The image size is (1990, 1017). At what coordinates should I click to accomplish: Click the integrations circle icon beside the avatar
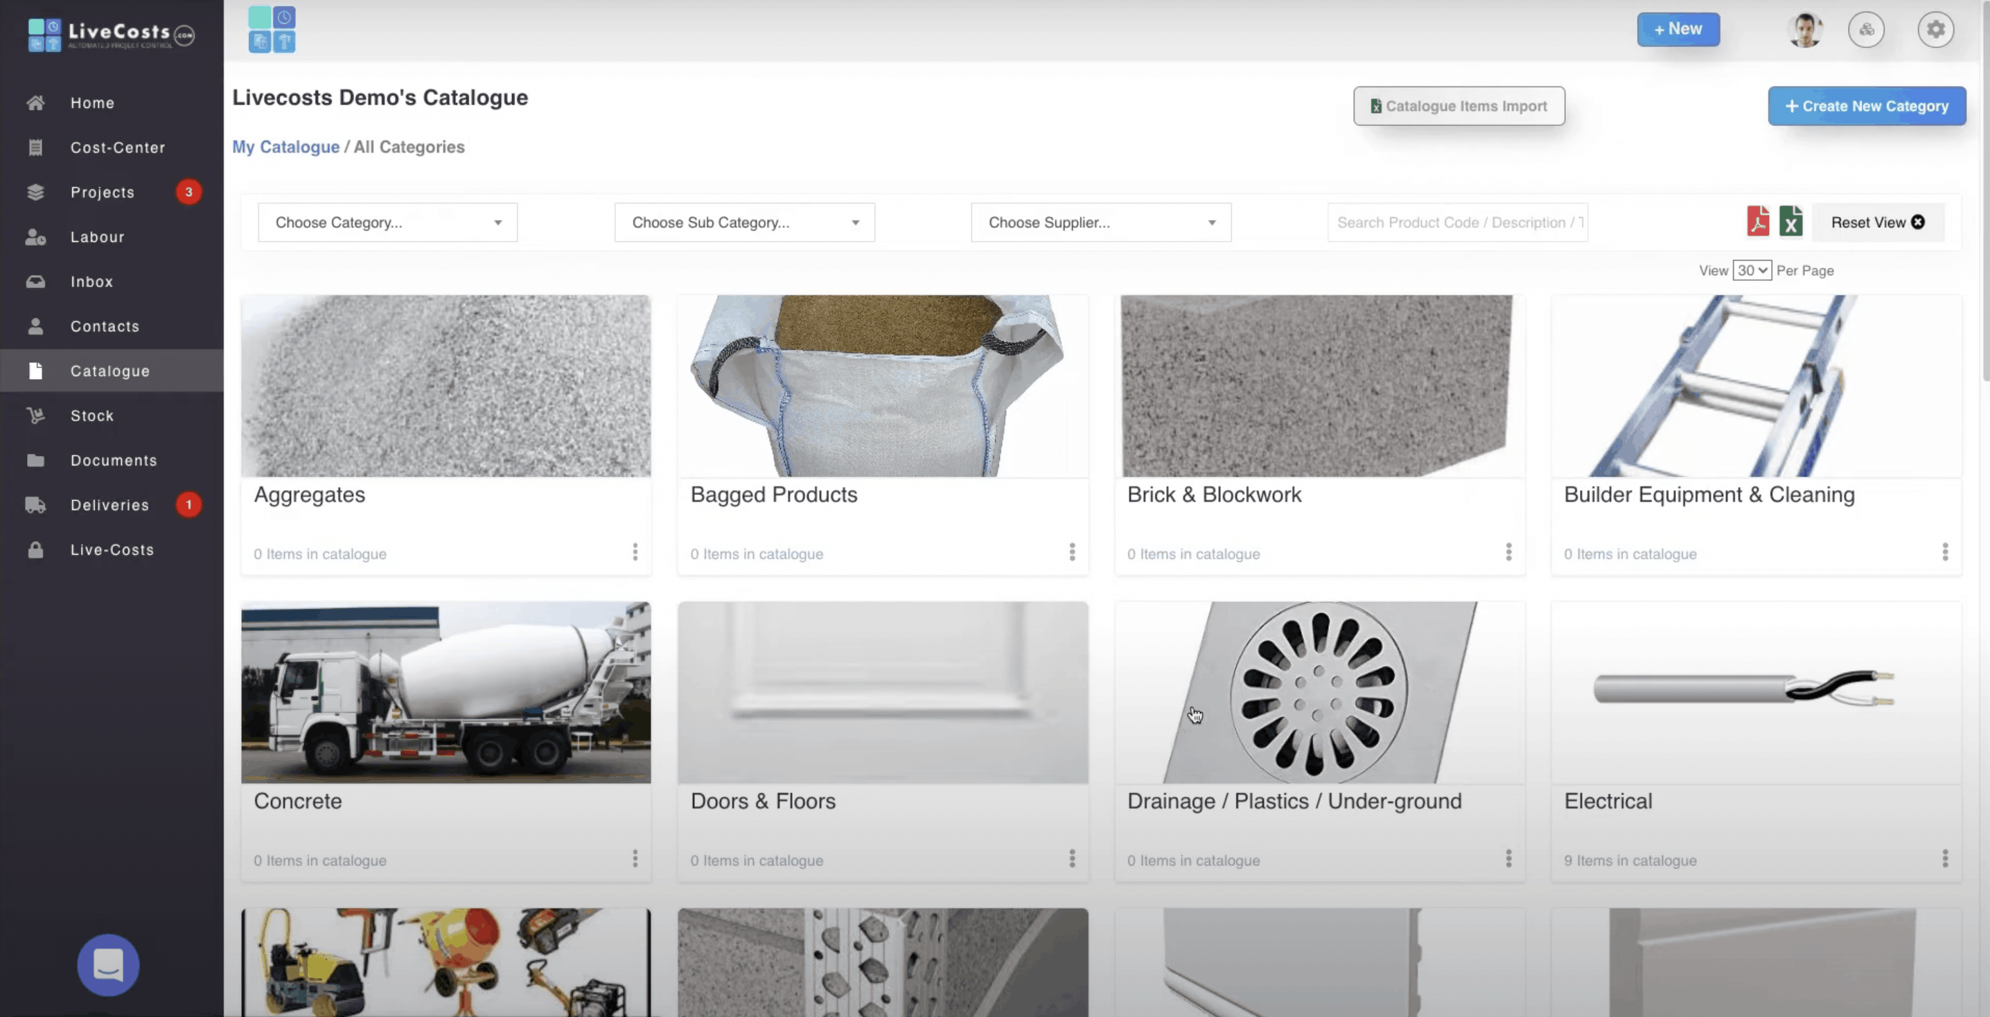1865,30
